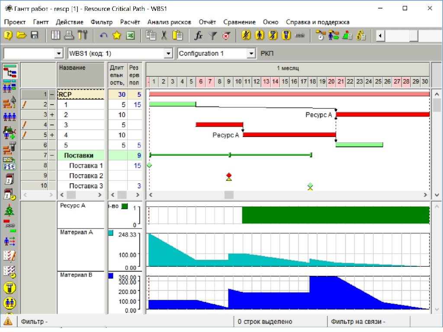Image resolution: width=443 pixels, height=332 pixels.
Task: Print using the printer icon
Action: click(x=69, y=35)
